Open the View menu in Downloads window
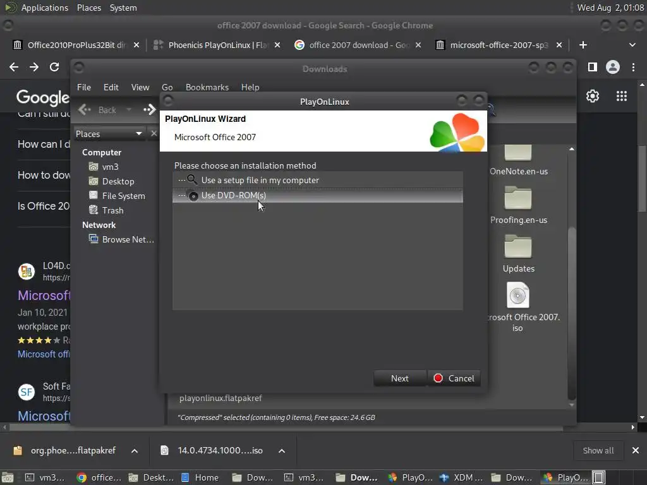 (x=140, y=87)
